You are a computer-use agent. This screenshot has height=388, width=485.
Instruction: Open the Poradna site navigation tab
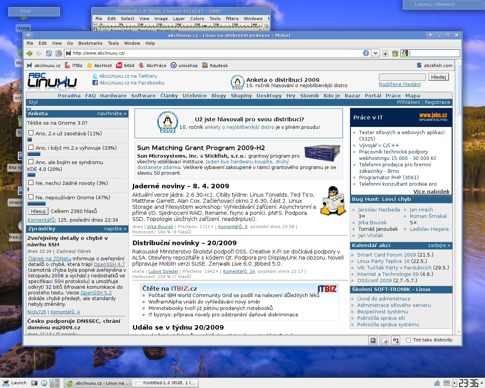click(x=69, y=95)
